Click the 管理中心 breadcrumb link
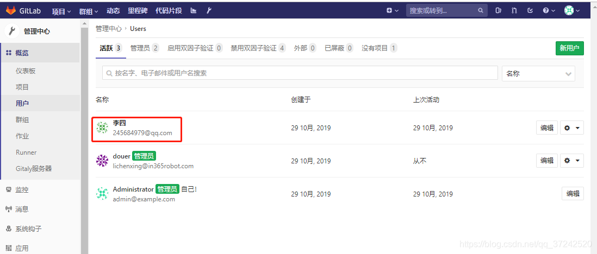The width and height of the screenshot is (597, 254). tap(109, 29)
